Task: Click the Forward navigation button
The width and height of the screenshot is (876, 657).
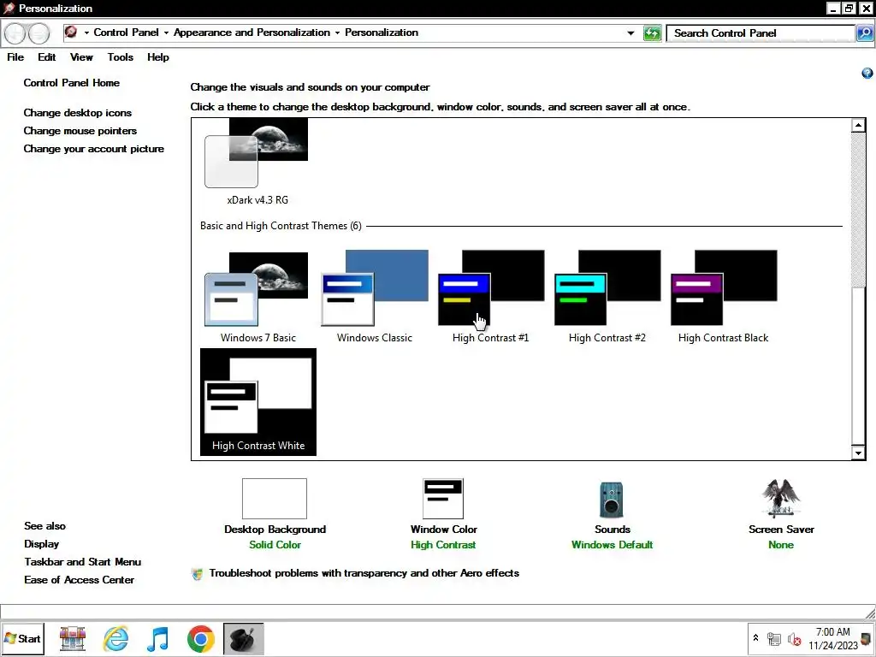Action: click(38, 34)
